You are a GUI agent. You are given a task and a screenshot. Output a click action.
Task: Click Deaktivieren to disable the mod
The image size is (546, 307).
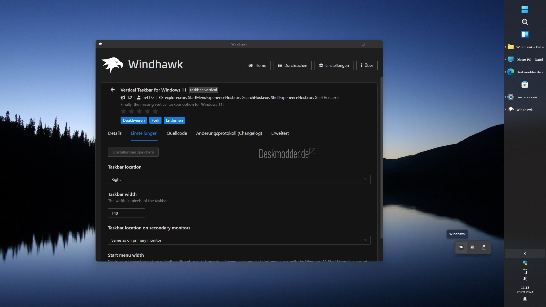(x=134, y=120)
